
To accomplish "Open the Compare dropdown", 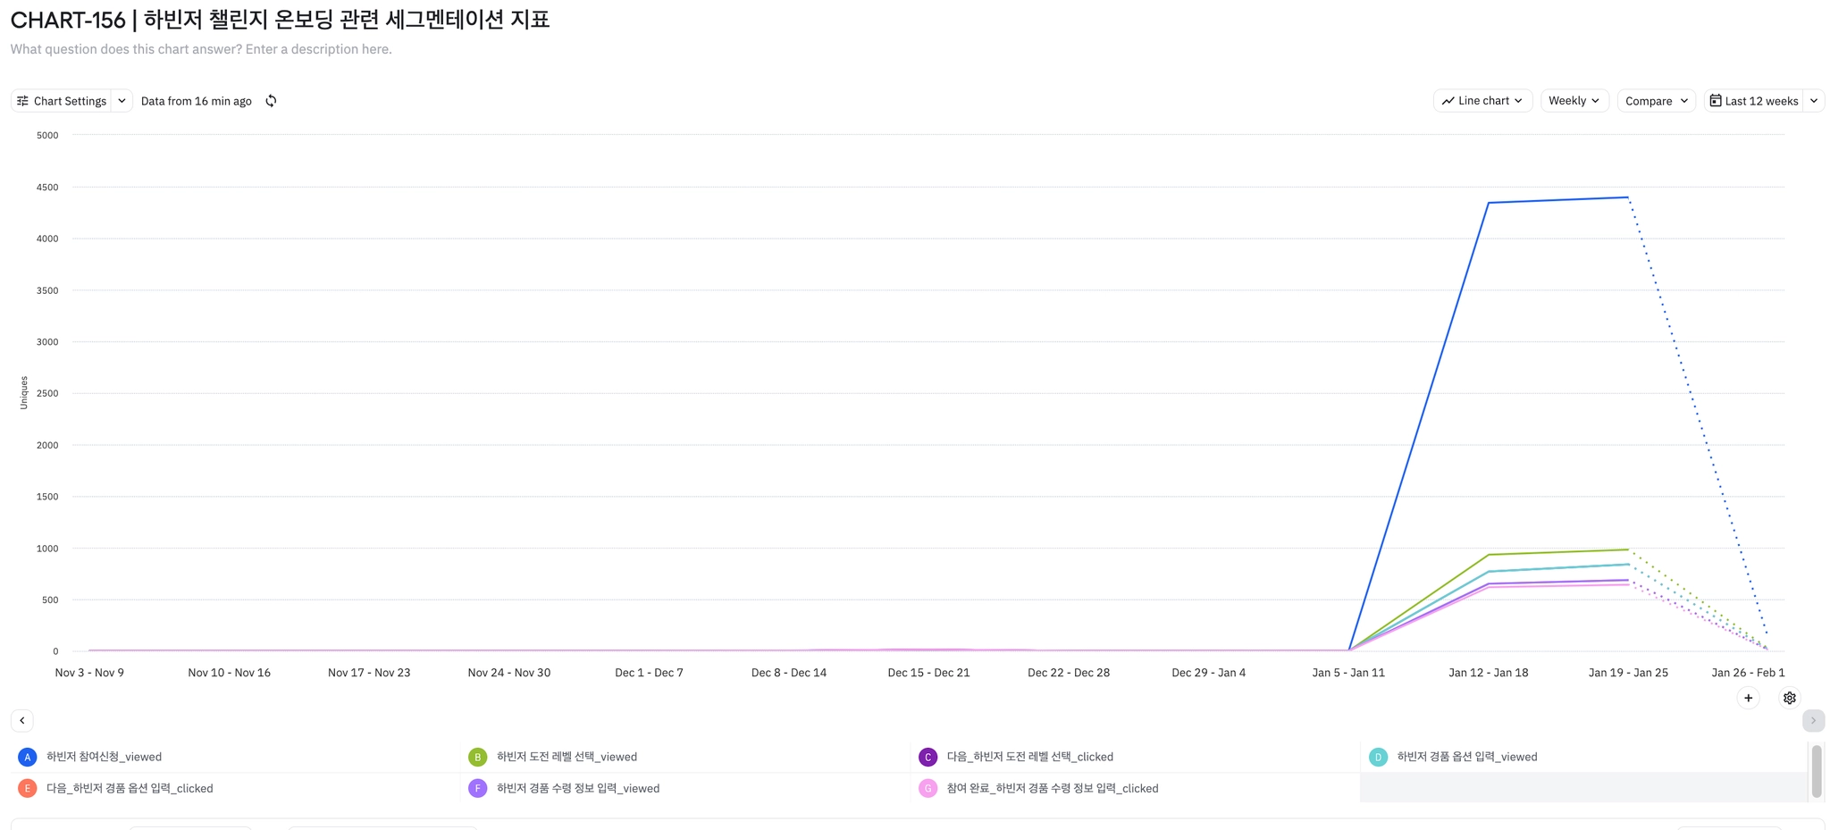I will click(x=1657, y=101).
